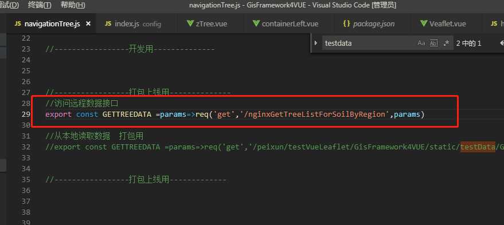This screenshot has height=225, width=504.
Task: Click the comment //从本地读取数据 打包用
Action: click(x=95, y=136)
